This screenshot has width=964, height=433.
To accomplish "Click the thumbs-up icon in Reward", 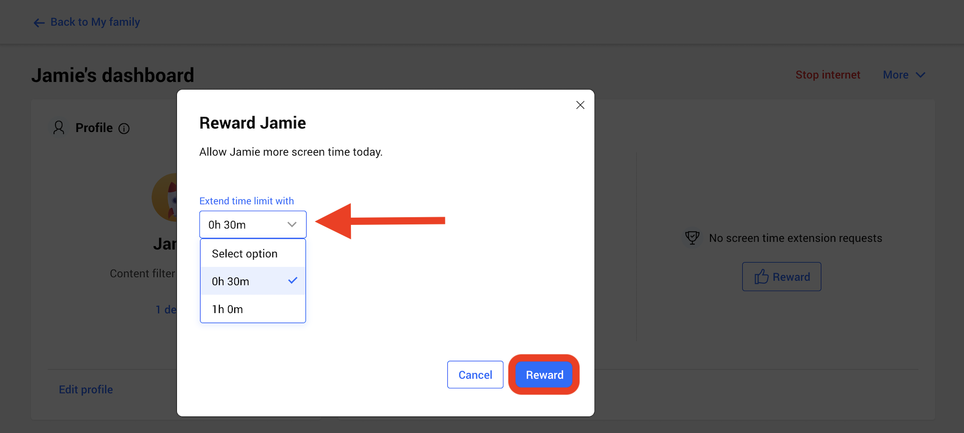I will 761,276.
